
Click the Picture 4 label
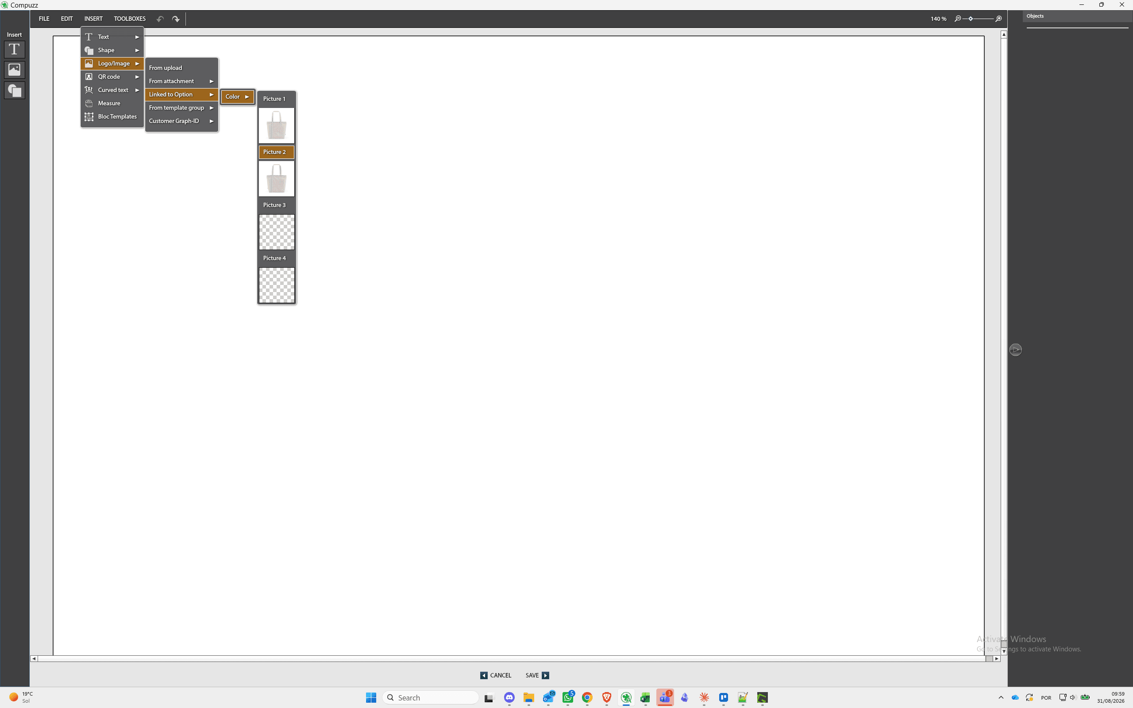[x=274, y=258]
